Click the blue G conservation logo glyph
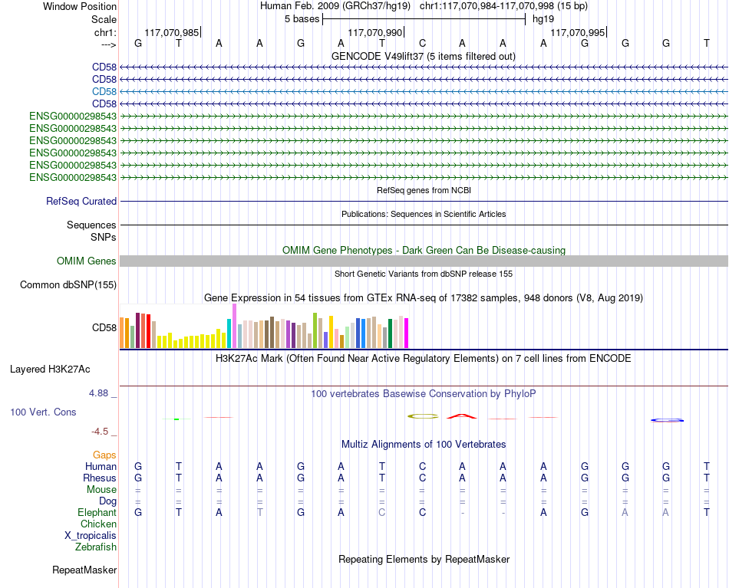 tap(667, 420)
